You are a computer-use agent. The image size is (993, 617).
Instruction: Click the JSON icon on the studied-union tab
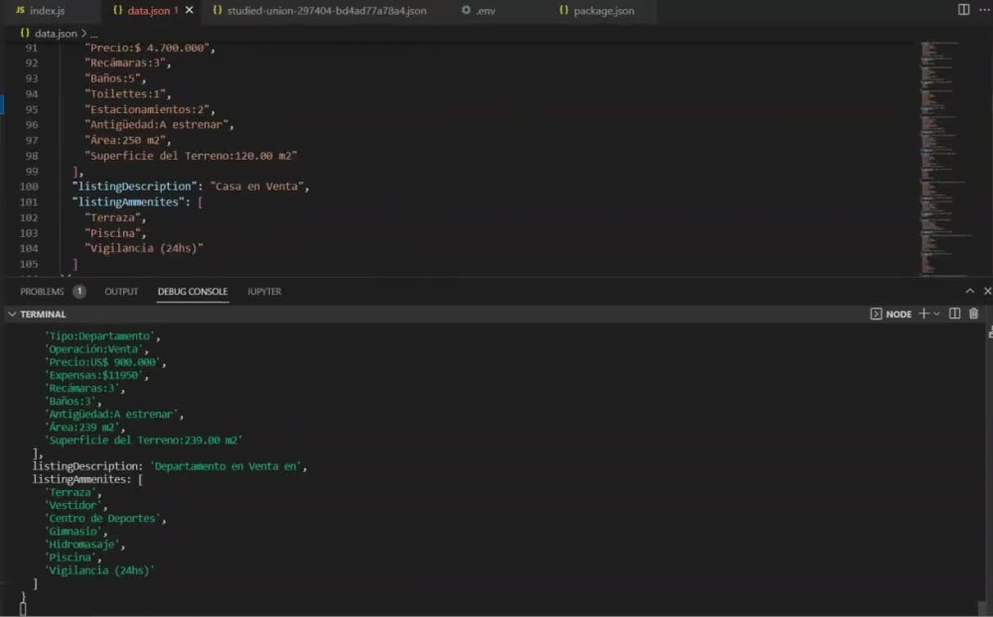pyautogui.click(x=216, y=10)
